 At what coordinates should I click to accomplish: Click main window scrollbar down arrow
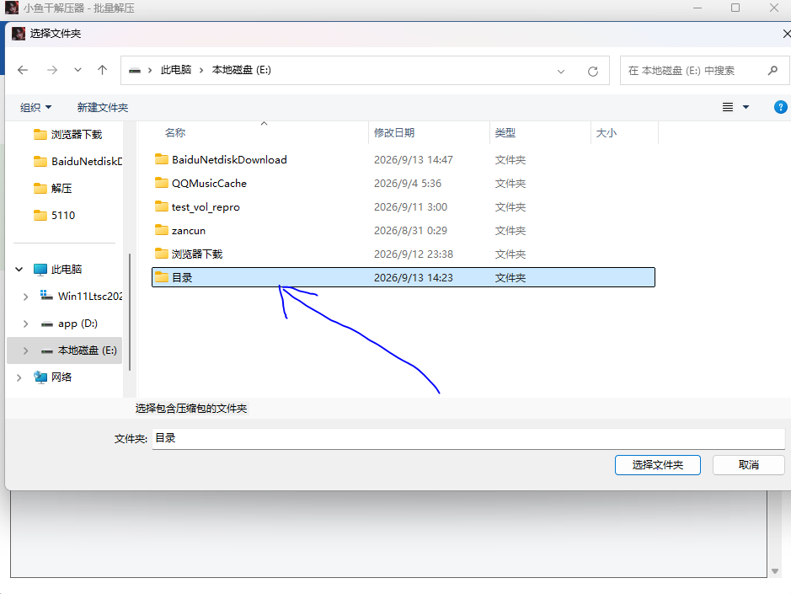tap(775, 571)
